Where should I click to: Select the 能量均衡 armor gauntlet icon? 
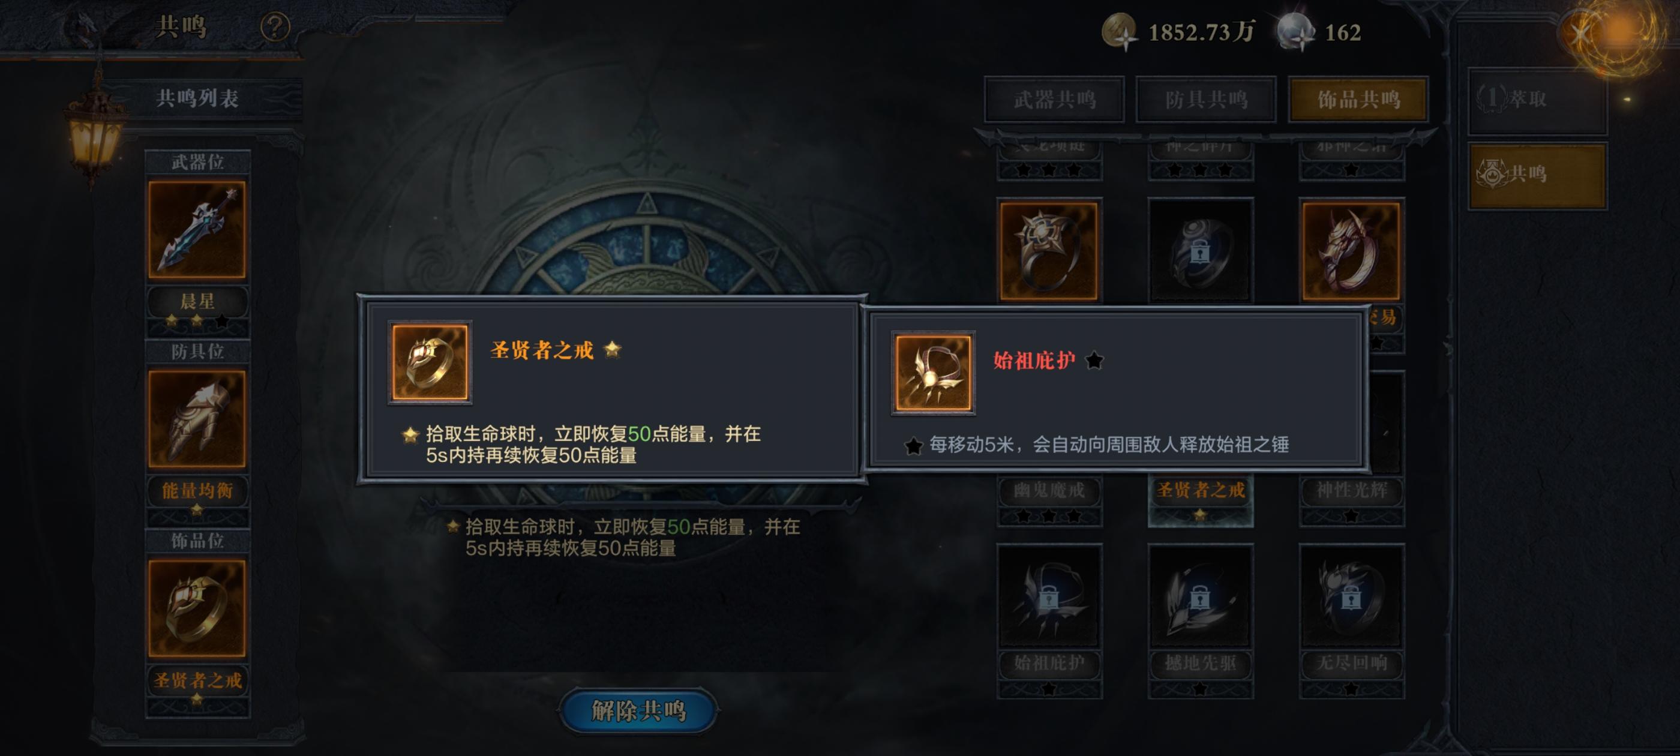(197, 419)
